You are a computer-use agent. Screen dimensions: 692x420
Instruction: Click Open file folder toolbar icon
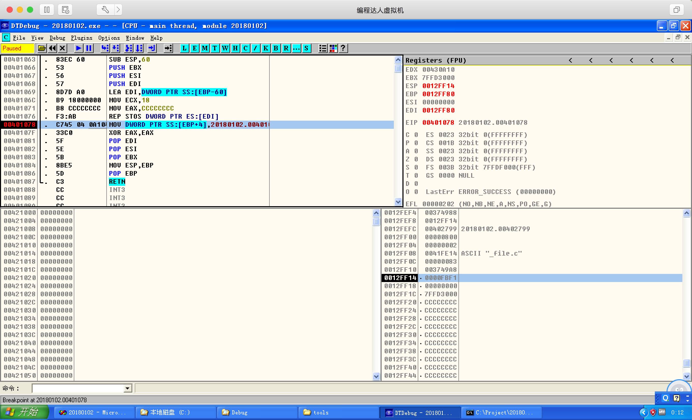[42, 48]
